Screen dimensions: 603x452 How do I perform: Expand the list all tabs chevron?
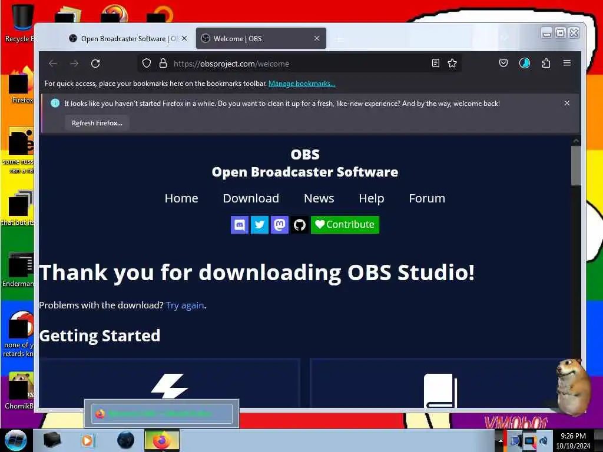pyautogui.click(x=505, y=38)
